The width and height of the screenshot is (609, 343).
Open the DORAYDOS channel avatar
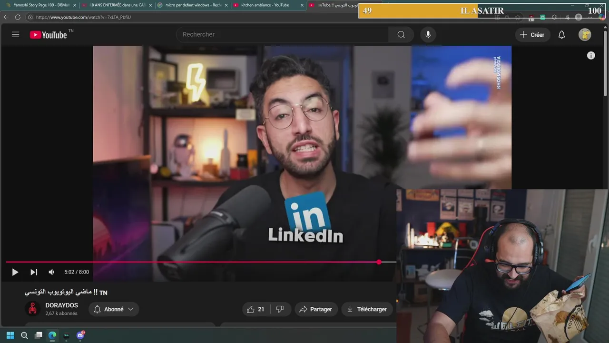tap(32, 309)
